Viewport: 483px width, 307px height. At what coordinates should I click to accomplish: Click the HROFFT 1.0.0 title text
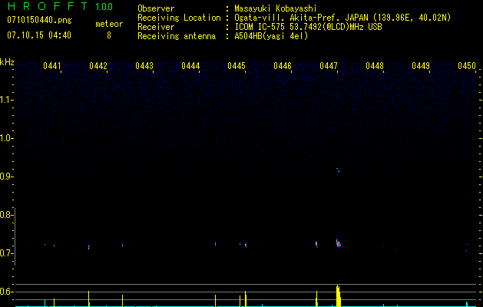tap(60, 6)
